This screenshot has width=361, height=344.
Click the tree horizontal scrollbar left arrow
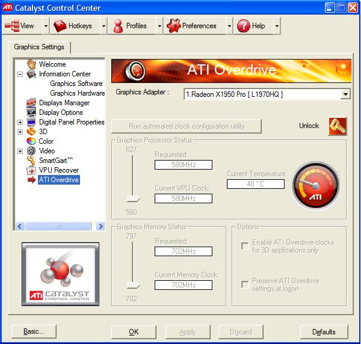click(x=20, y=226)
